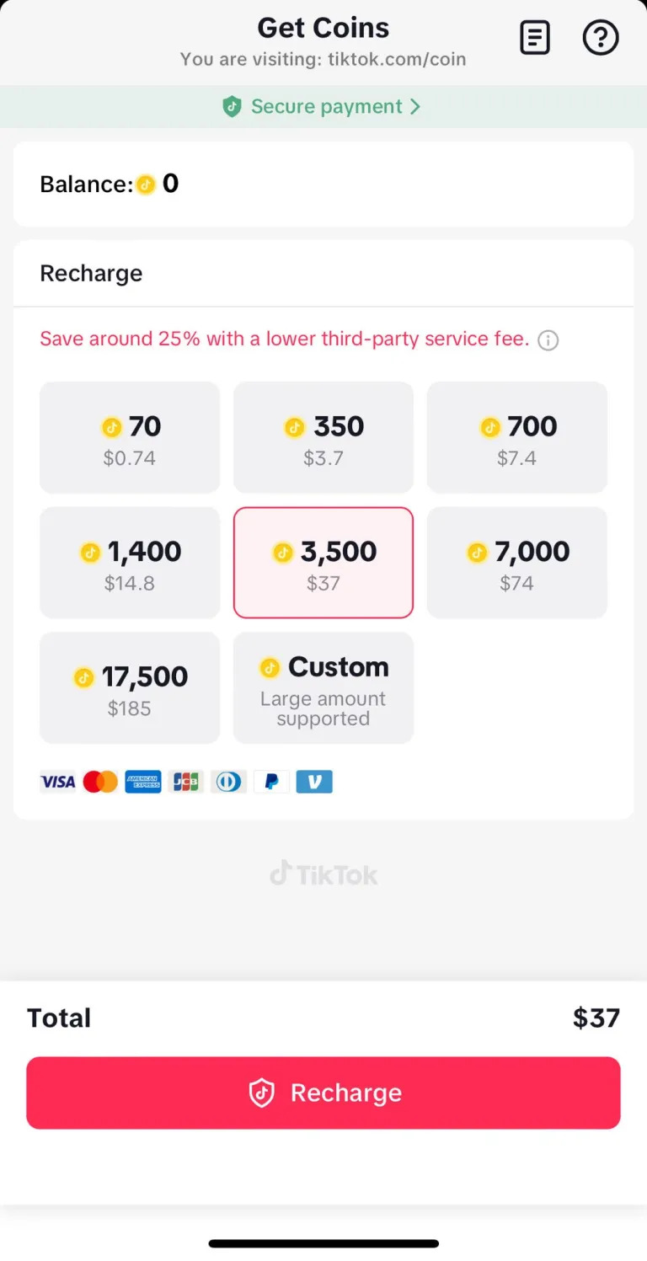Select the 17,500 coins package

coord(130,687)
